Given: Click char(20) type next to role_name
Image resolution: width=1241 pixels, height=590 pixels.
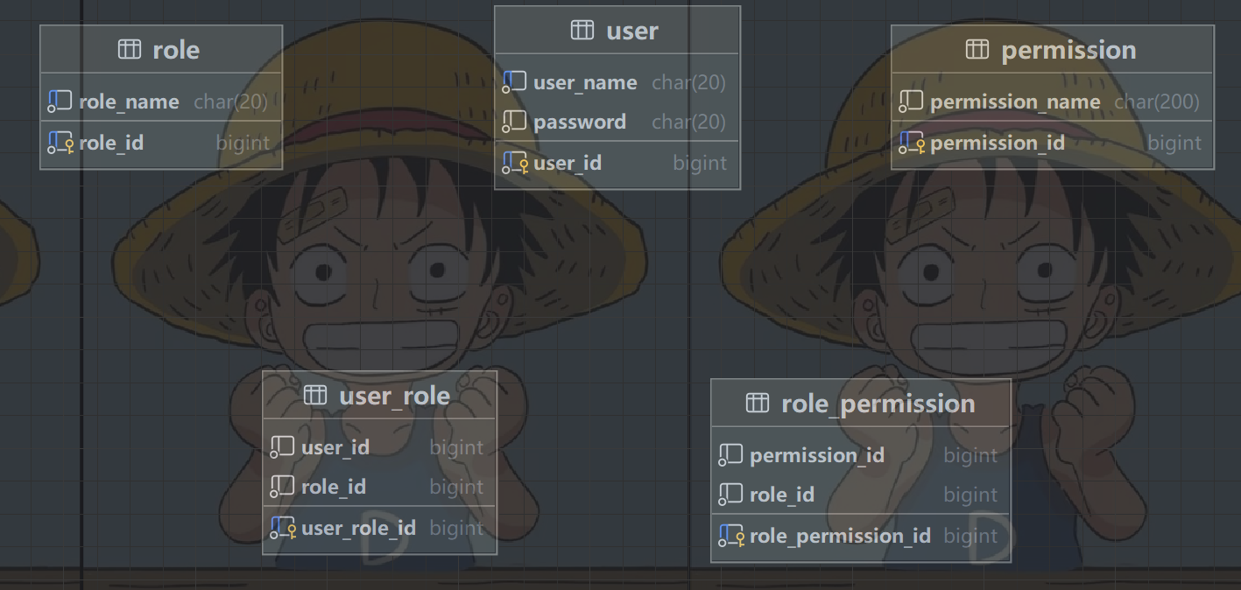Looking at the screenshot, I should tap(231, 102).
